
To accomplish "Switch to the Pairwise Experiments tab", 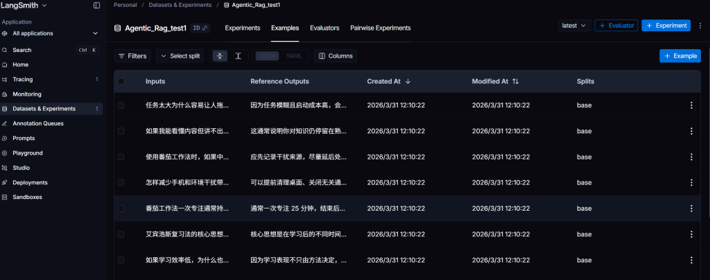I will click(381, 28).
